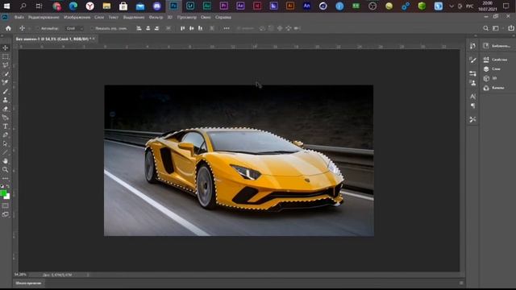Expand the tools panel double arrow
Image resolution: width=516 pixels, height=290 pixels.
pos(2,35)
